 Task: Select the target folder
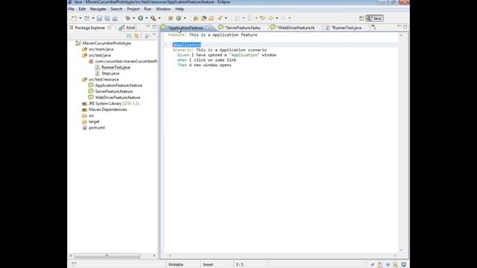pos(94,121)
